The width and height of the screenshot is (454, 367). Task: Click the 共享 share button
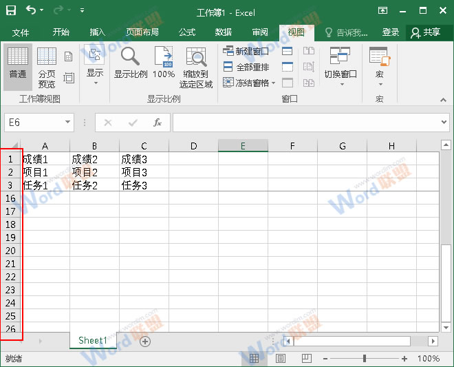426,32
